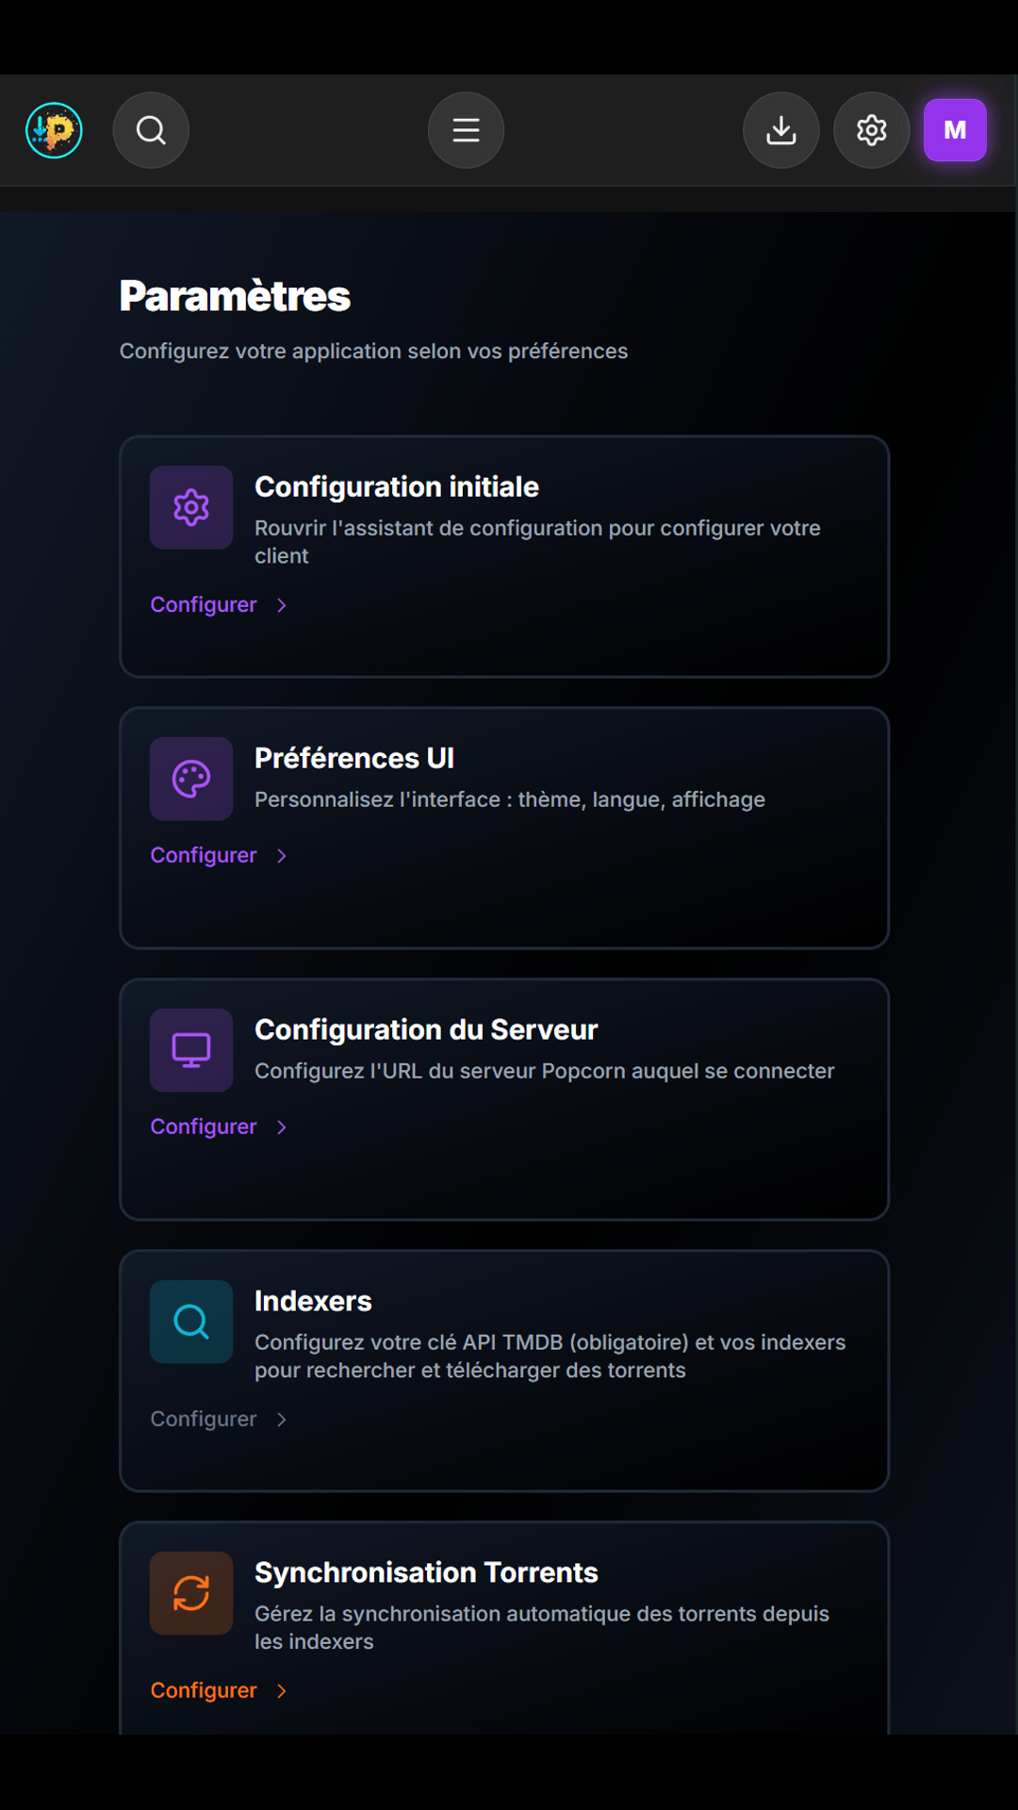Click the Popcorn app logo
The height and width of the screenshot is (1810, 1018).
(54, 130)
